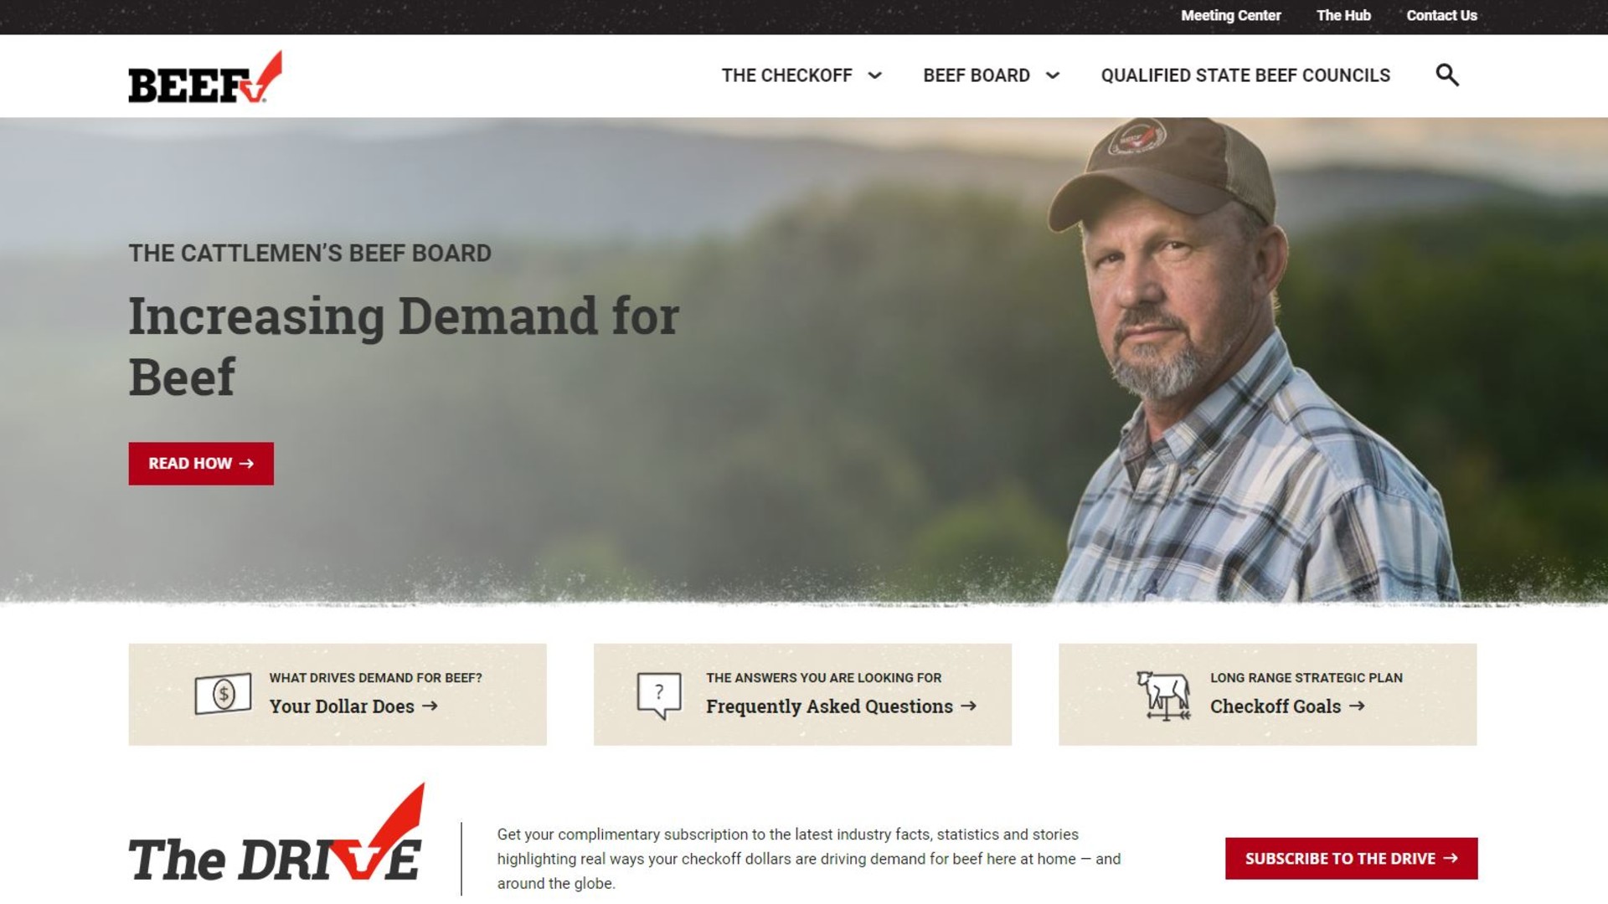
Task: Click the cow icon for Checkoff Goals
Action: click(1163, 696)
